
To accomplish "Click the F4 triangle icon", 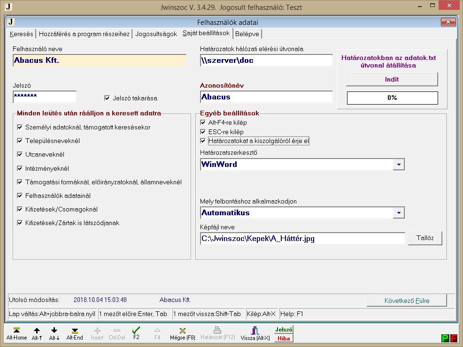I will (157, 333).
